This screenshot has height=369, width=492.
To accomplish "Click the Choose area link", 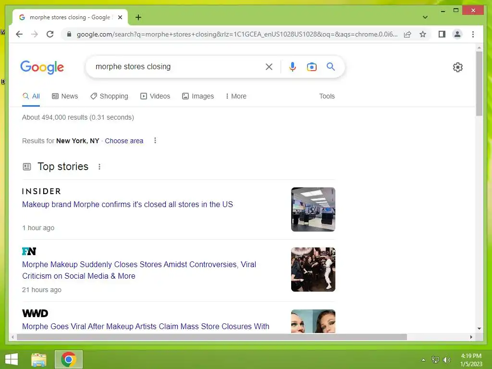I will tap(124, 141).
